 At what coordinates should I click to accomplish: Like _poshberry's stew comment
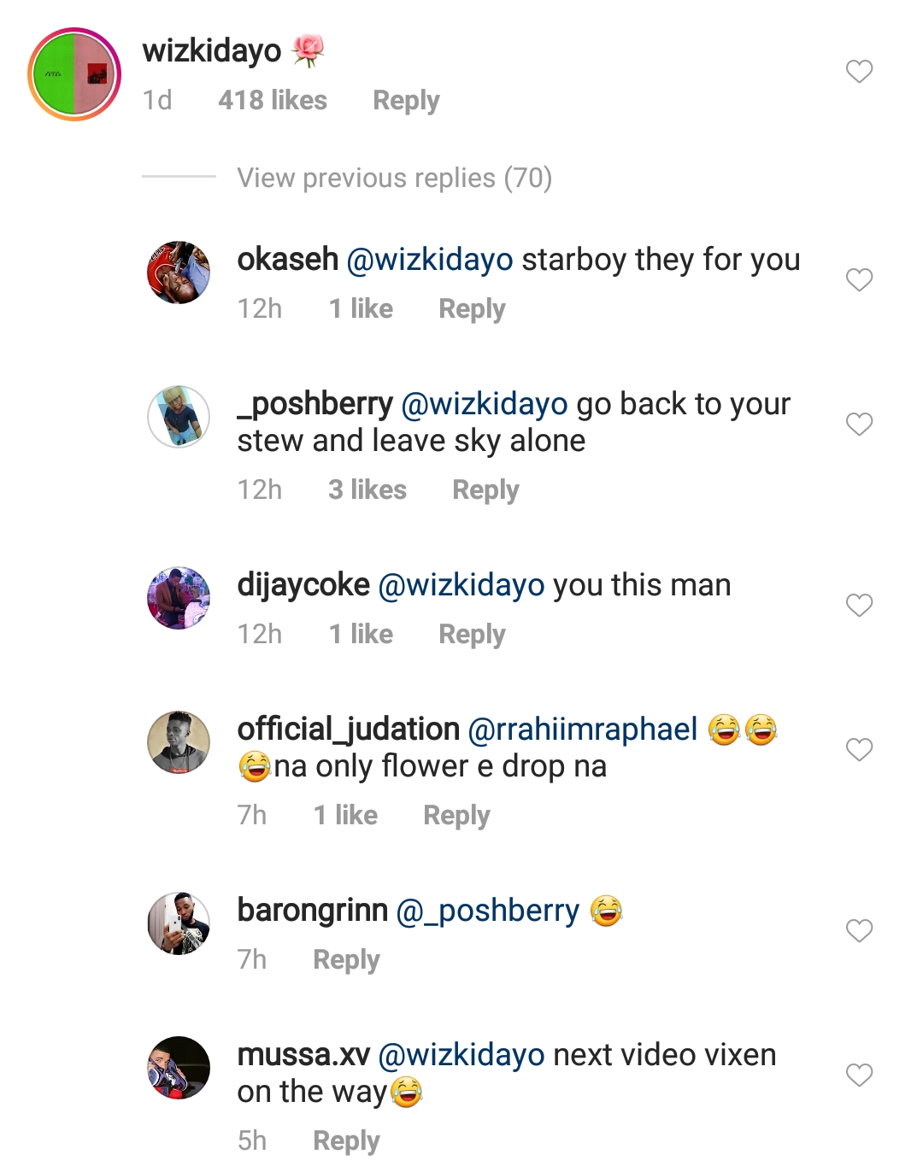[859, 424]
